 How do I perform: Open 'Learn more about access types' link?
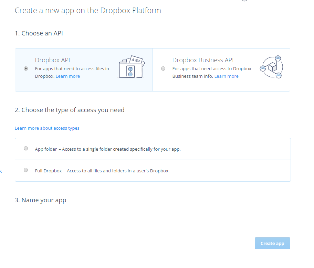click(x=47, y=128)
